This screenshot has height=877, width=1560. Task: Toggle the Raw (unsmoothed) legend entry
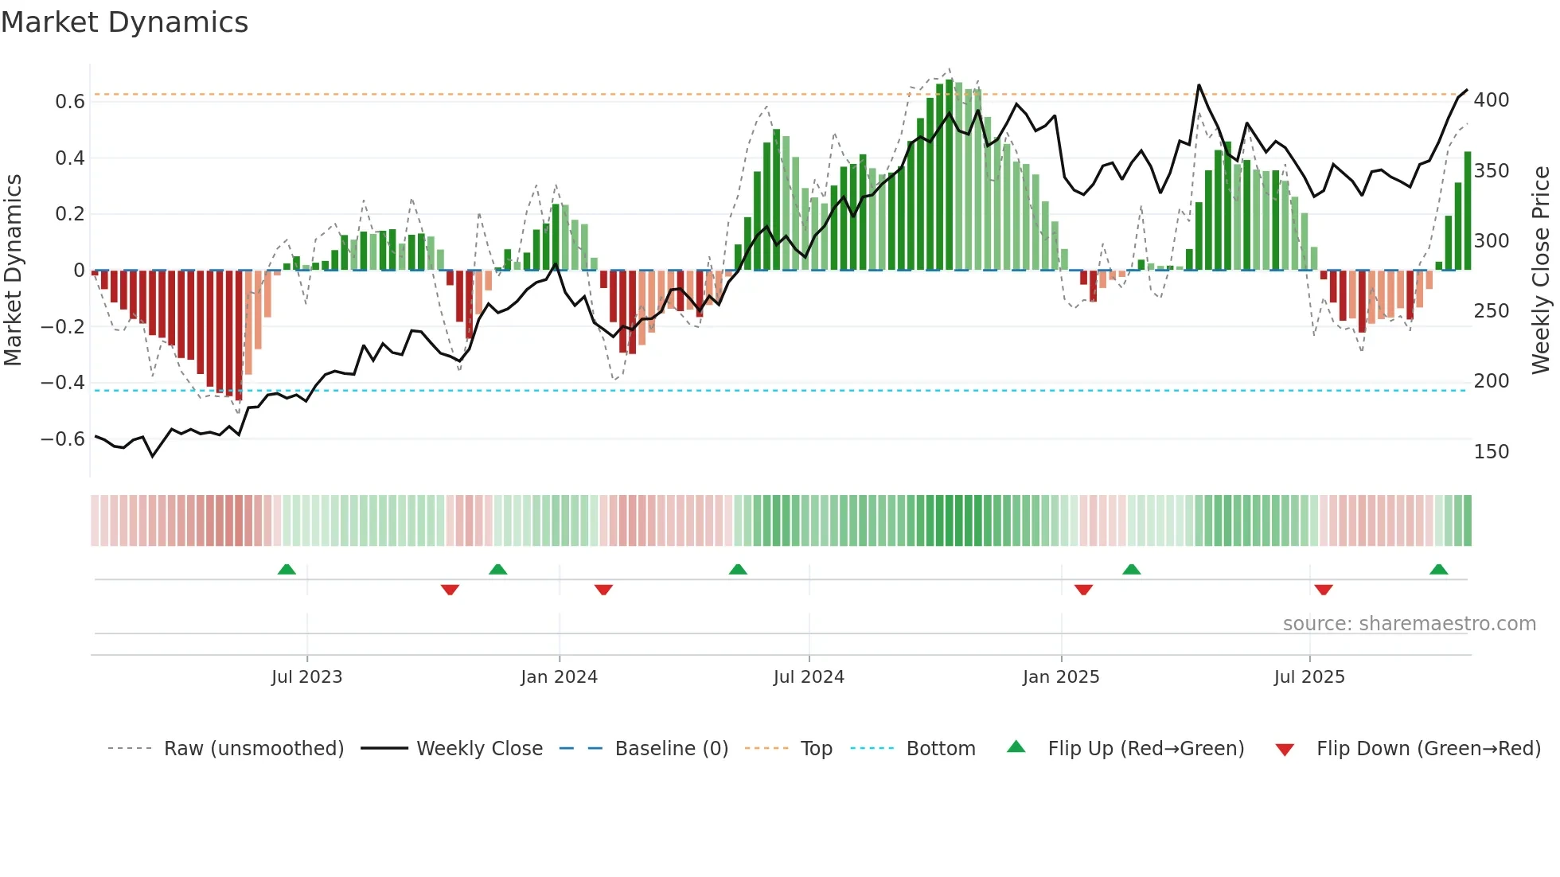click(x=226, y=749)
